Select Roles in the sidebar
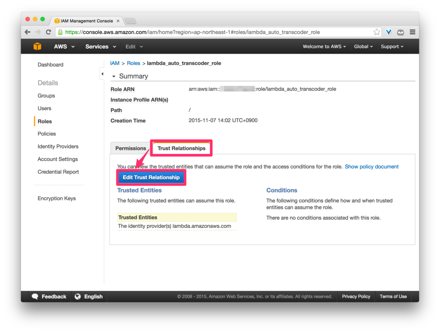Viewport: 440px width, 332px height. point(45,121)
